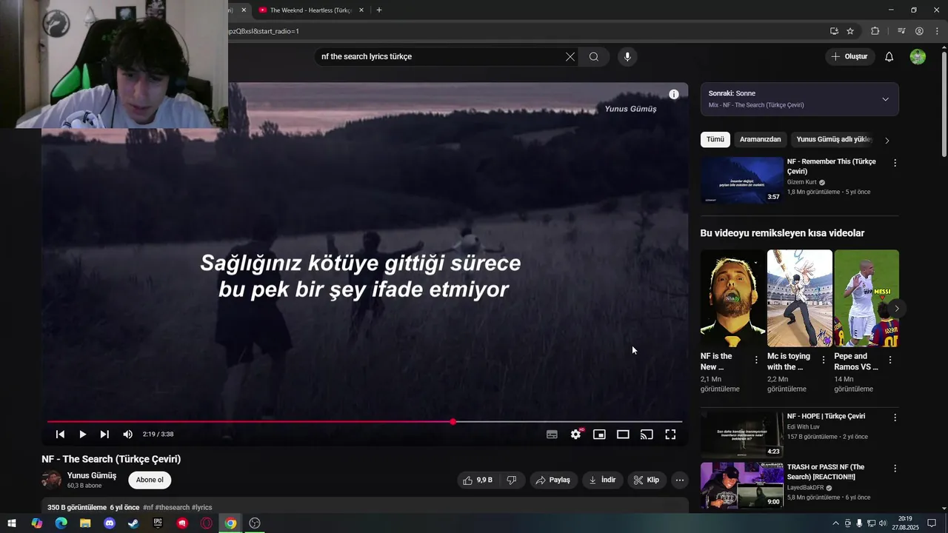The image size is (948, 533).
Task: Click Yunus Gümüş channel avatar
Action: coord(52,480)
